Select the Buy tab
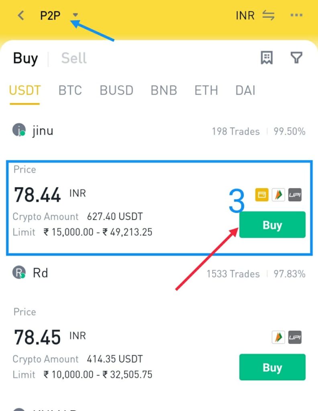The height and width of the screenshot is (411, 318). [25, 58]
